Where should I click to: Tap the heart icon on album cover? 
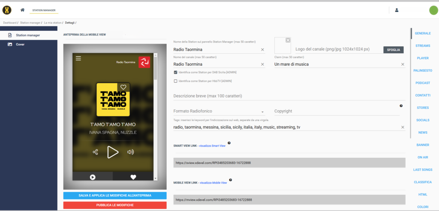[x=123, y=87]
